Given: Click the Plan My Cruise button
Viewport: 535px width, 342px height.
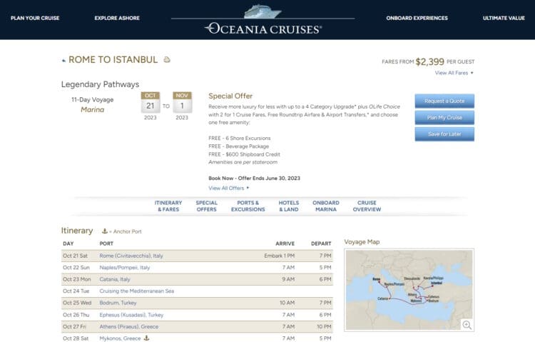Looking at the screenshot, I should click(x=444, y=118).
